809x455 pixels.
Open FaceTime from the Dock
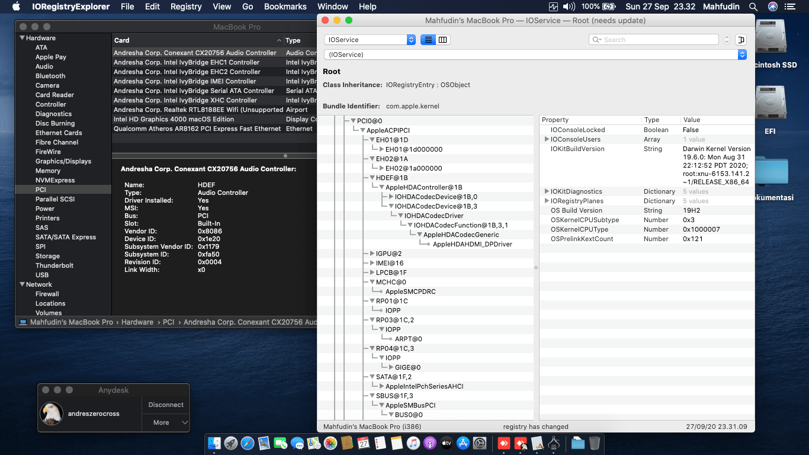point(281,443)
